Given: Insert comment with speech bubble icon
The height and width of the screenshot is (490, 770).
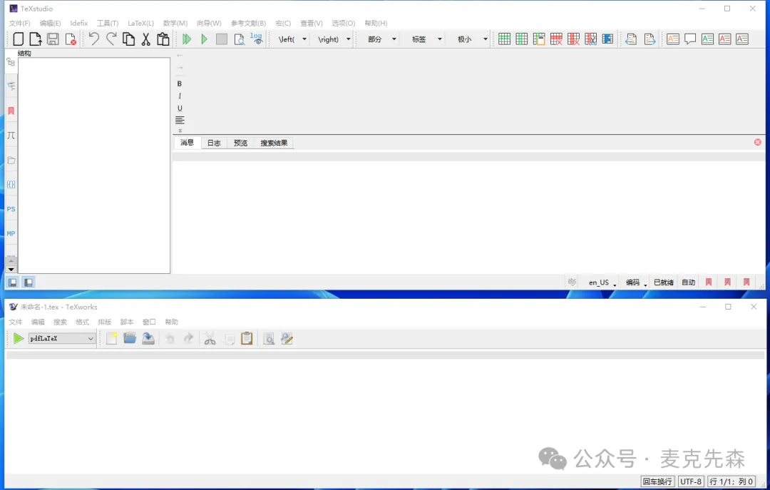Looking at the screenshot, I should tap(690, 39).
